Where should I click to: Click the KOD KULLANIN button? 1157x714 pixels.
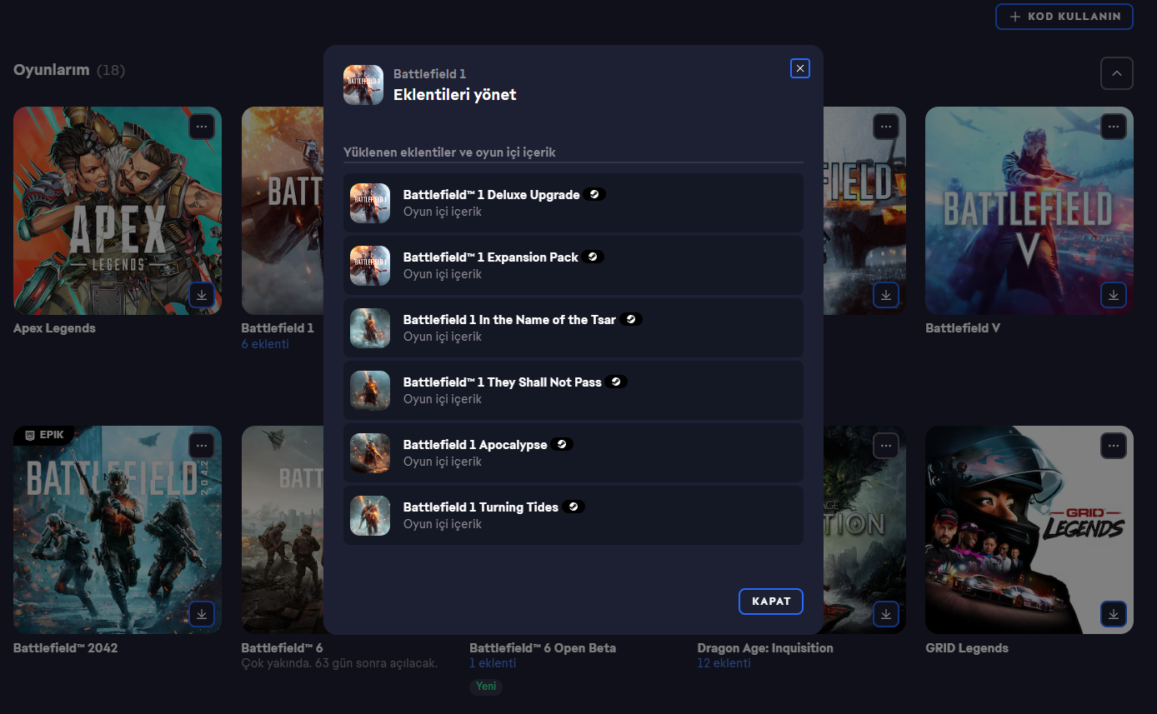pos(1064,17)
